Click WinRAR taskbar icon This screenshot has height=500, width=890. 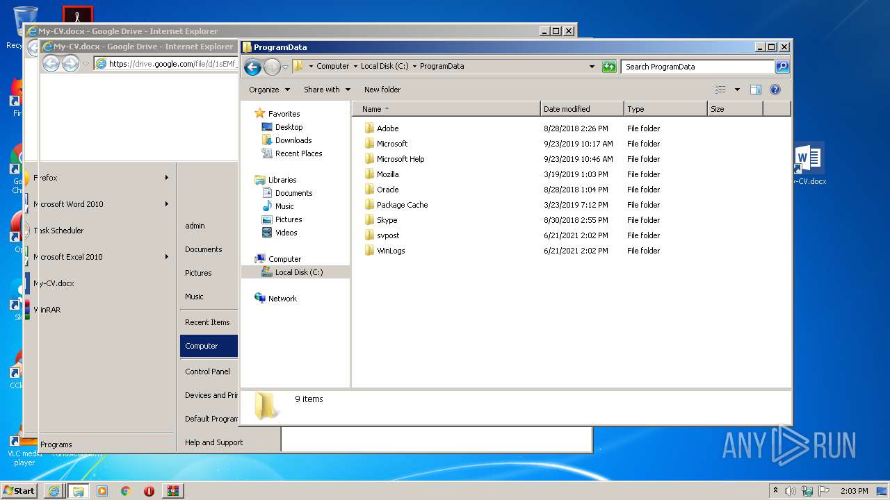pos(172,491)
